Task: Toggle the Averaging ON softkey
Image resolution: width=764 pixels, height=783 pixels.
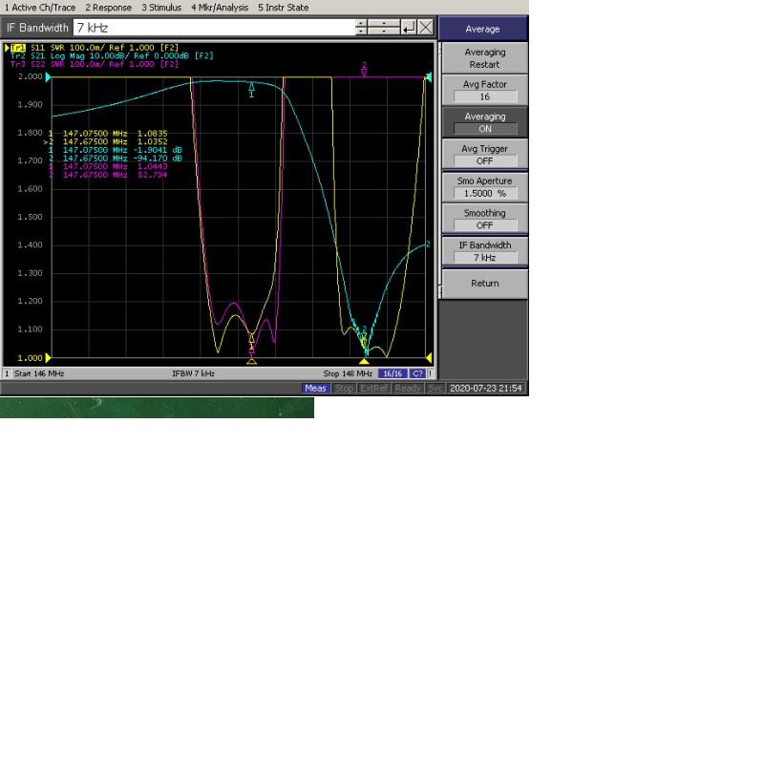Action: (x=485, y=122)
